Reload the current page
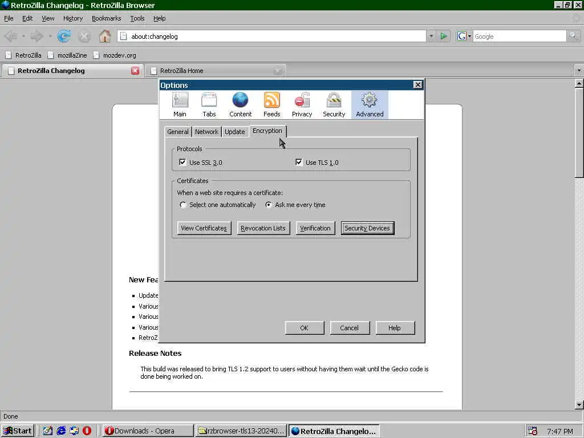 64,36
